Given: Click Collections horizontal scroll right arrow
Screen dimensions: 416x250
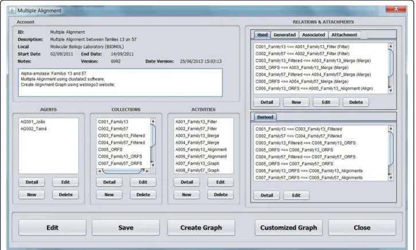Looking at the screenshot, I should click(147, 171).
